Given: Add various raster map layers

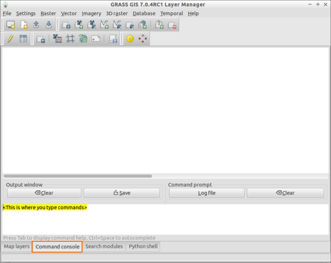Looking at the screenshot, I should pyautogui.click(x=91, y=25).
